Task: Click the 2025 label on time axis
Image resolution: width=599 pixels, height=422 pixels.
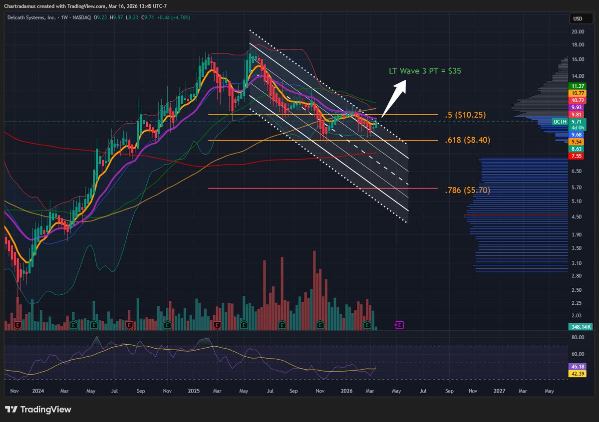Action: (x=193, y=392)
